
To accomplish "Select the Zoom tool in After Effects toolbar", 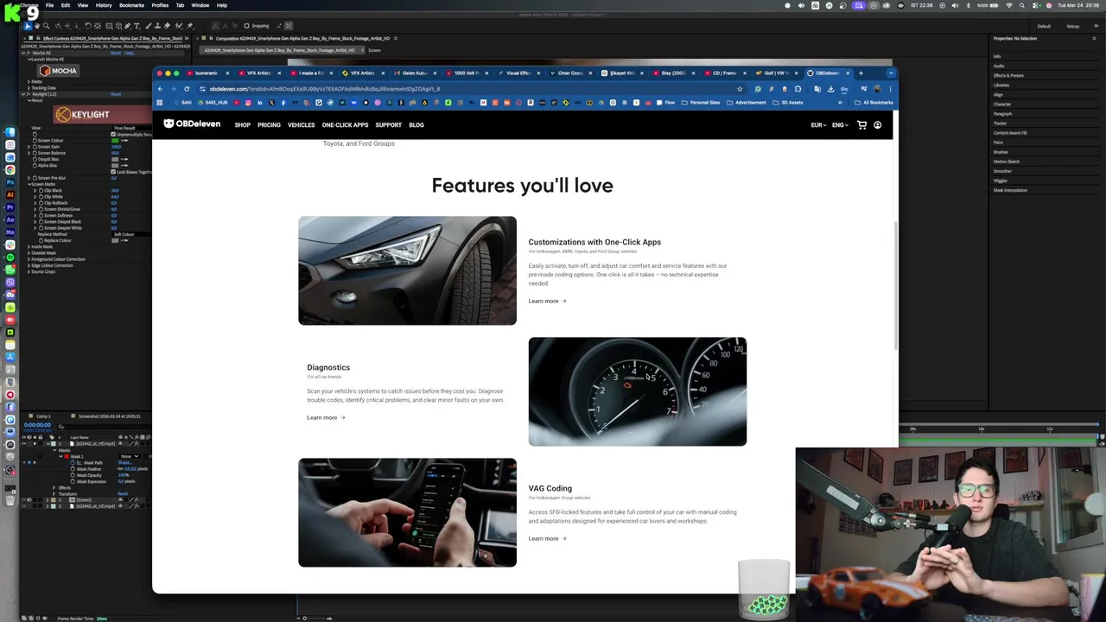I will [x=47, y=26].
